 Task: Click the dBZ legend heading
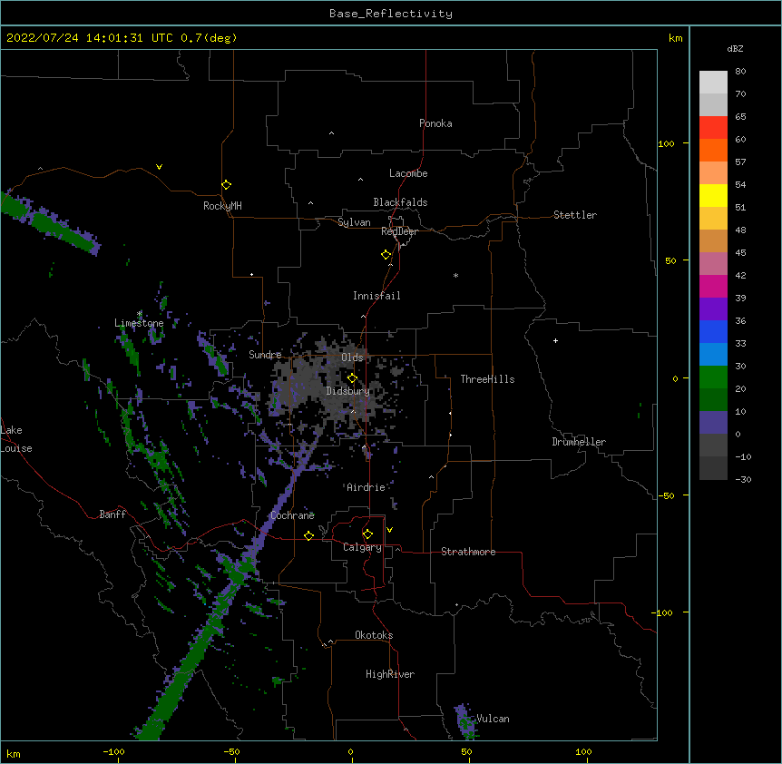pyautogui.click(x=735, y=48)
